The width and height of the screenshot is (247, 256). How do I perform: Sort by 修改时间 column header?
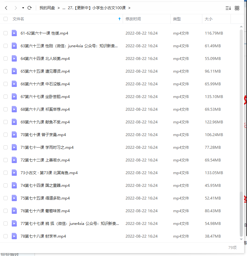[x=133, y=19]
